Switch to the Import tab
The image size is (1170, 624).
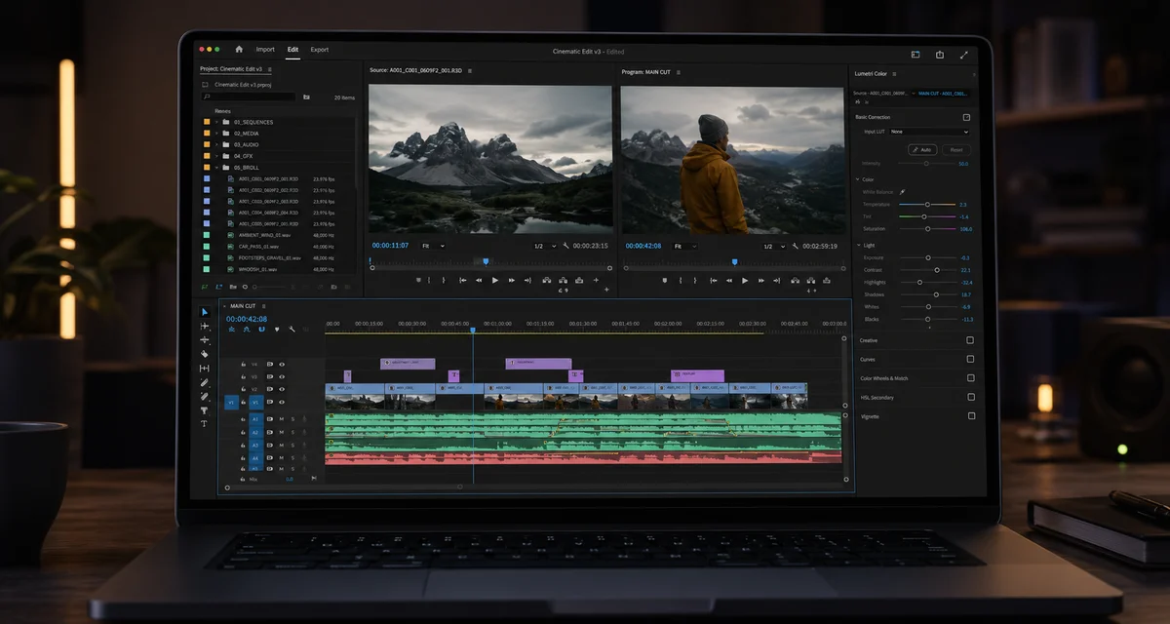(x=265, y=49)
